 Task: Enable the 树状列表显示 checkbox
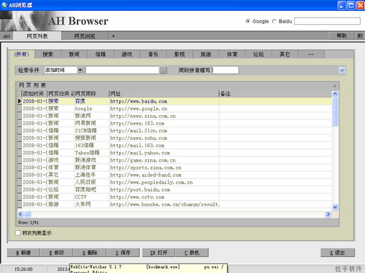point(18,233)
